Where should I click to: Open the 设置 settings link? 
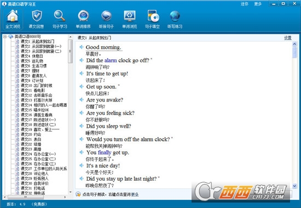[x=287, y=38]
